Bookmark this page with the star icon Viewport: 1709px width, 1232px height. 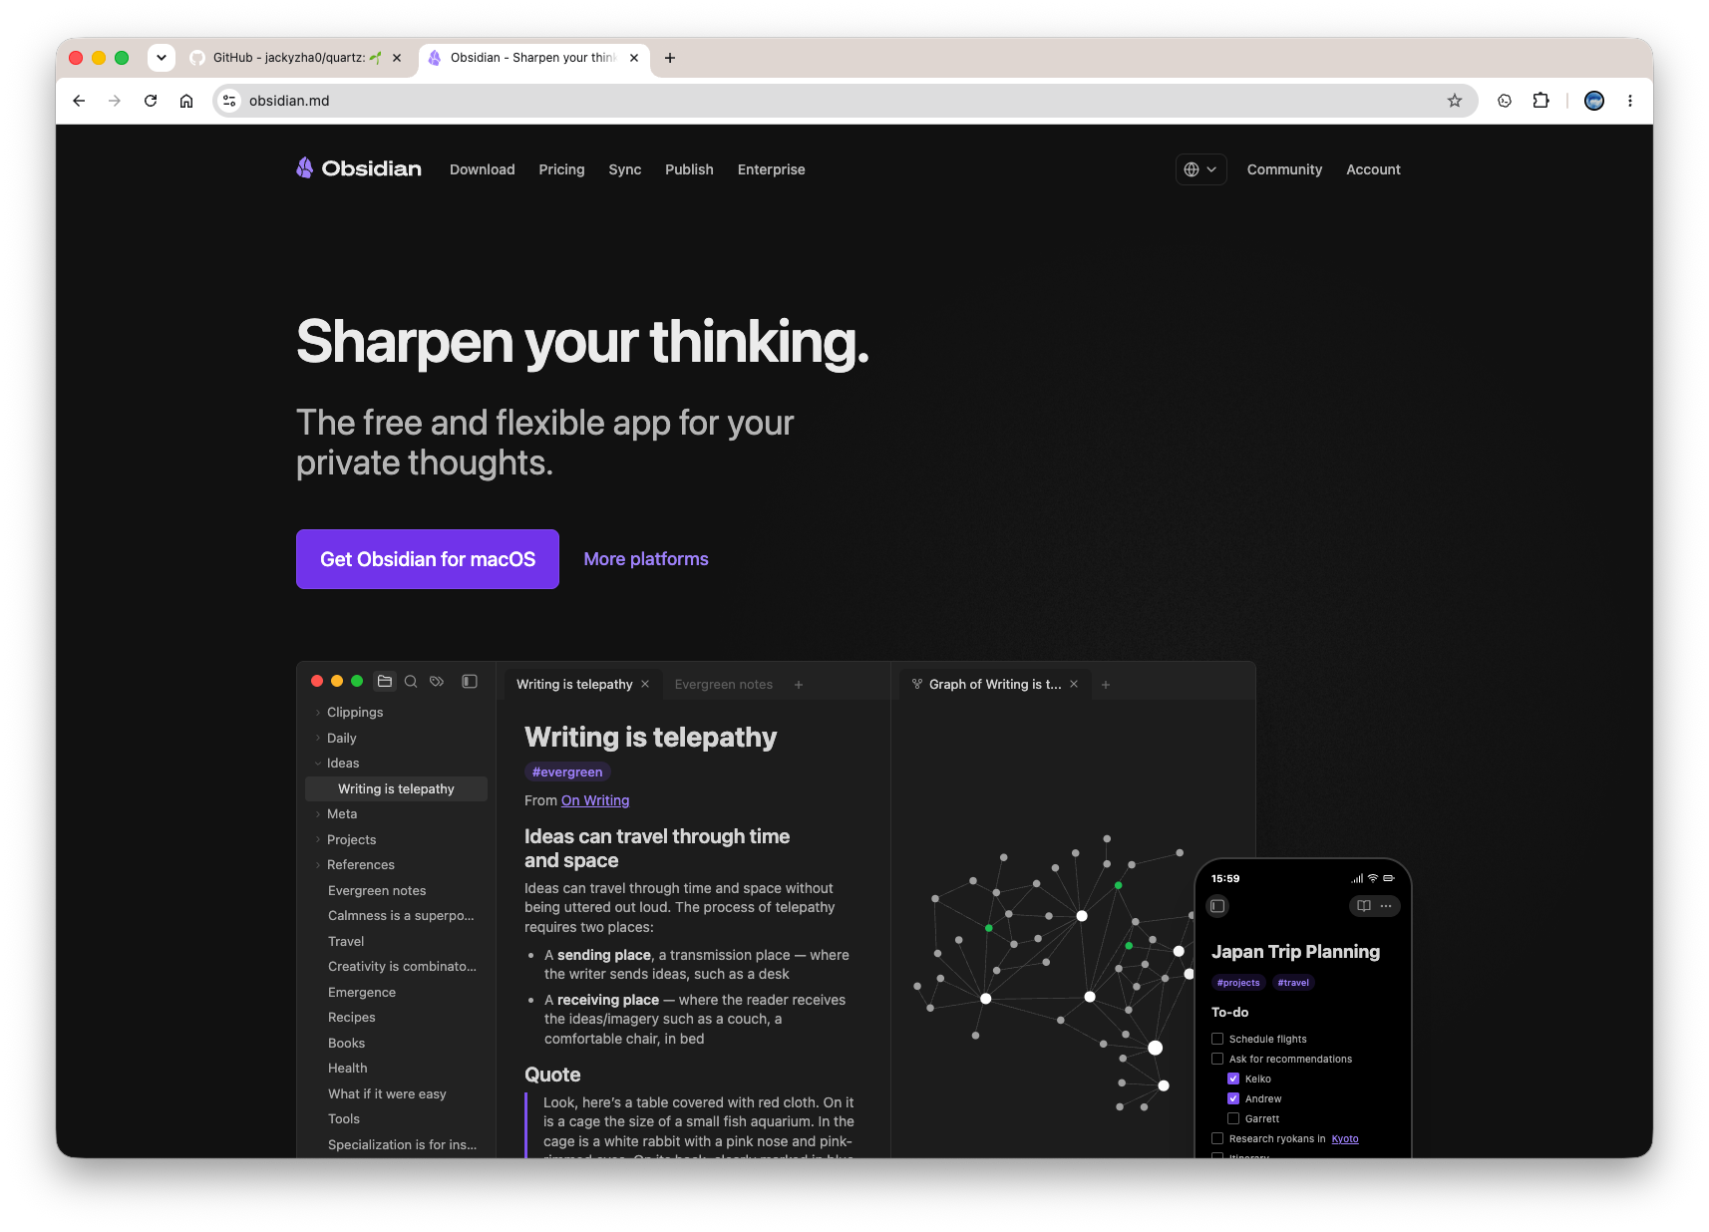click(1455, 101)
